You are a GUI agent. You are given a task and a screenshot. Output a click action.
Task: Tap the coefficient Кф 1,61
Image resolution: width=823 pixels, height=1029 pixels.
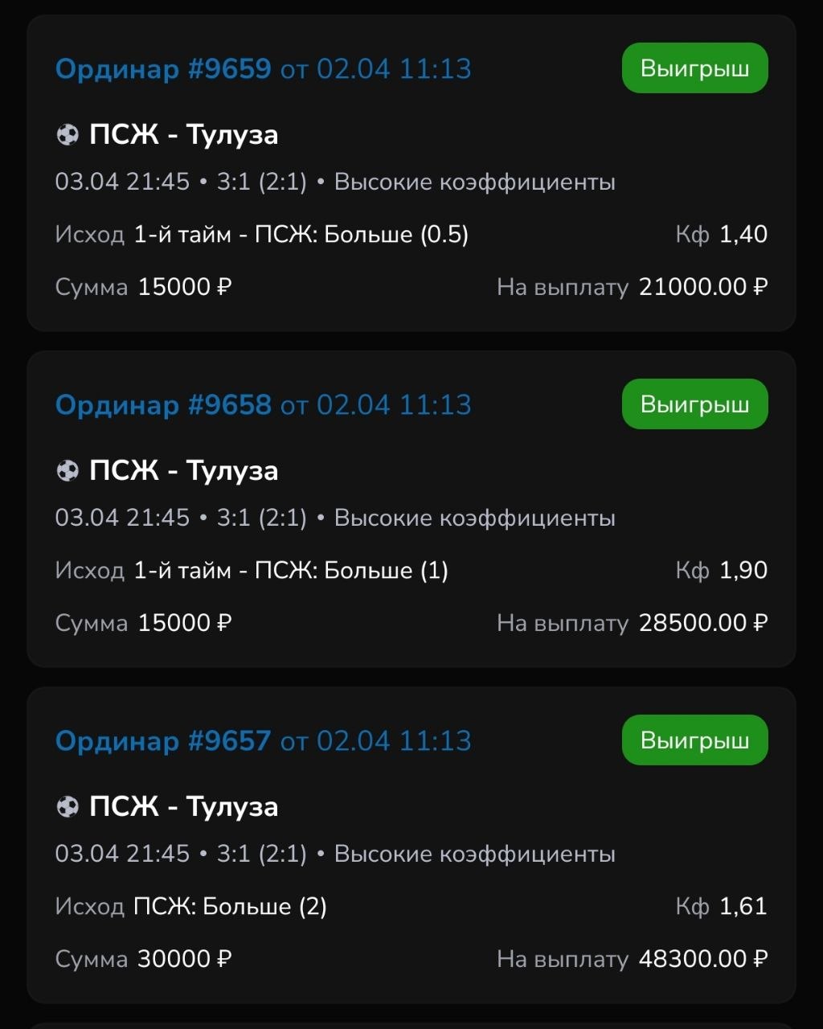pos(722,907)
